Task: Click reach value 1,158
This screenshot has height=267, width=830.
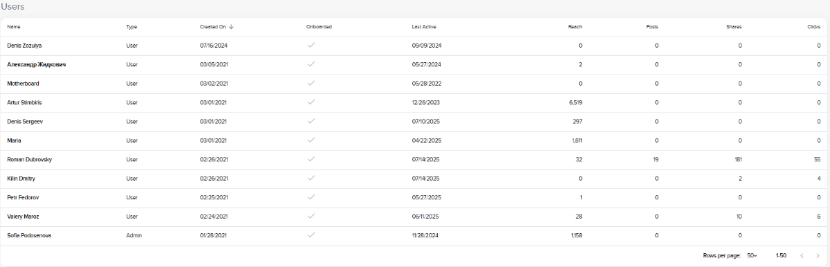Action: [x=577, y=235]
